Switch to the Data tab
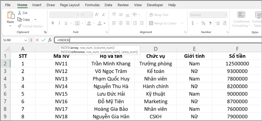This screenshot has height=121, width=262. coord(108,5)
